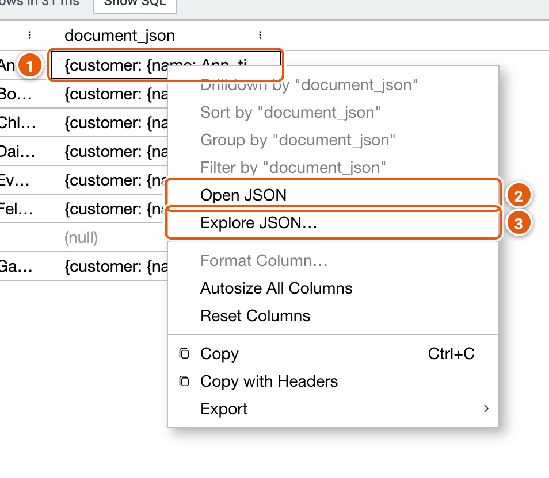Click the icon beside Copy with Headers
The width and height of the screenshot is (549, 478).
(184, 381)
